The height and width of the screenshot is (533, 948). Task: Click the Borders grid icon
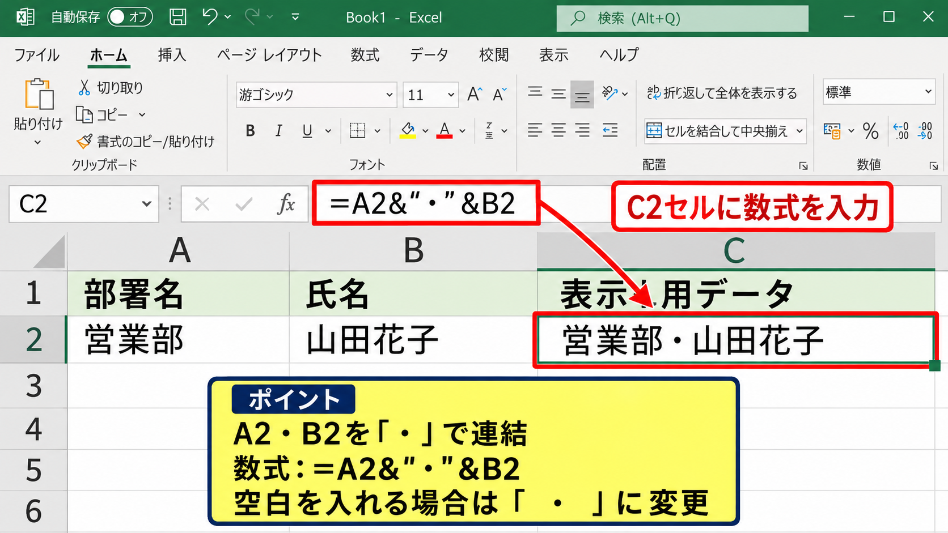click(x=357, y=131)
